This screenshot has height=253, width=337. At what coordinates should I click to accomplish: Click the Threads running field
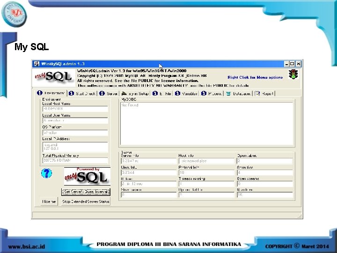[206, 184]
